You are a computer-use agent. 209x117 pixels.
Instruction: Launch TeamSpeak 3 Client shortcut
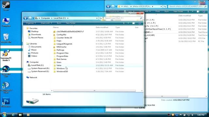click(6, 87)
